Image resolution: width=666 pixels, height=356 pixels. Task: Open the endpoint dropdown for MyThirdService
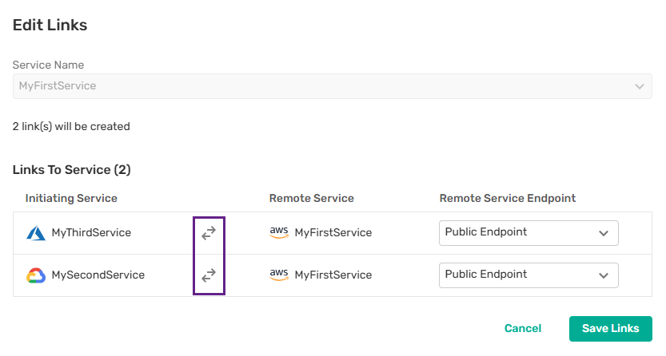click(x=528, y=233)
